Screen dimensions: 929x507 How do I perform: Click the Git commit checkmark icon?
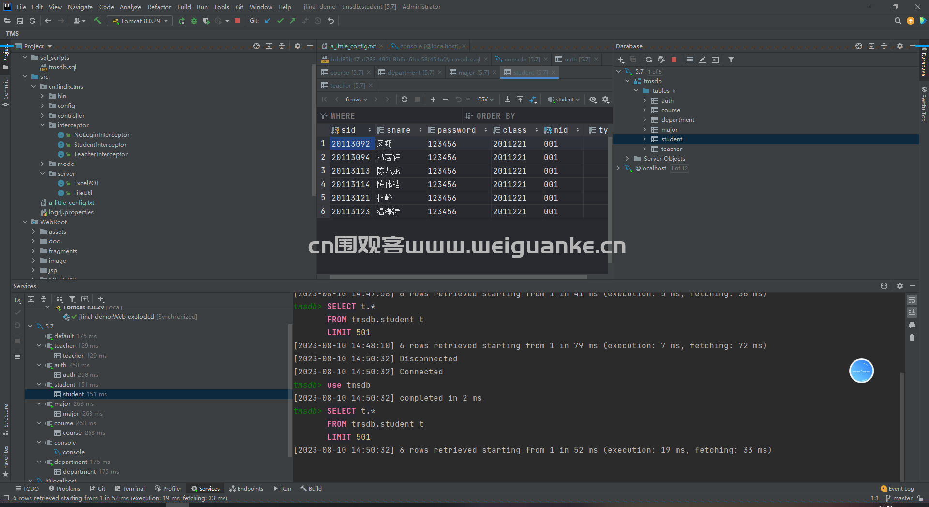(280, 21)
